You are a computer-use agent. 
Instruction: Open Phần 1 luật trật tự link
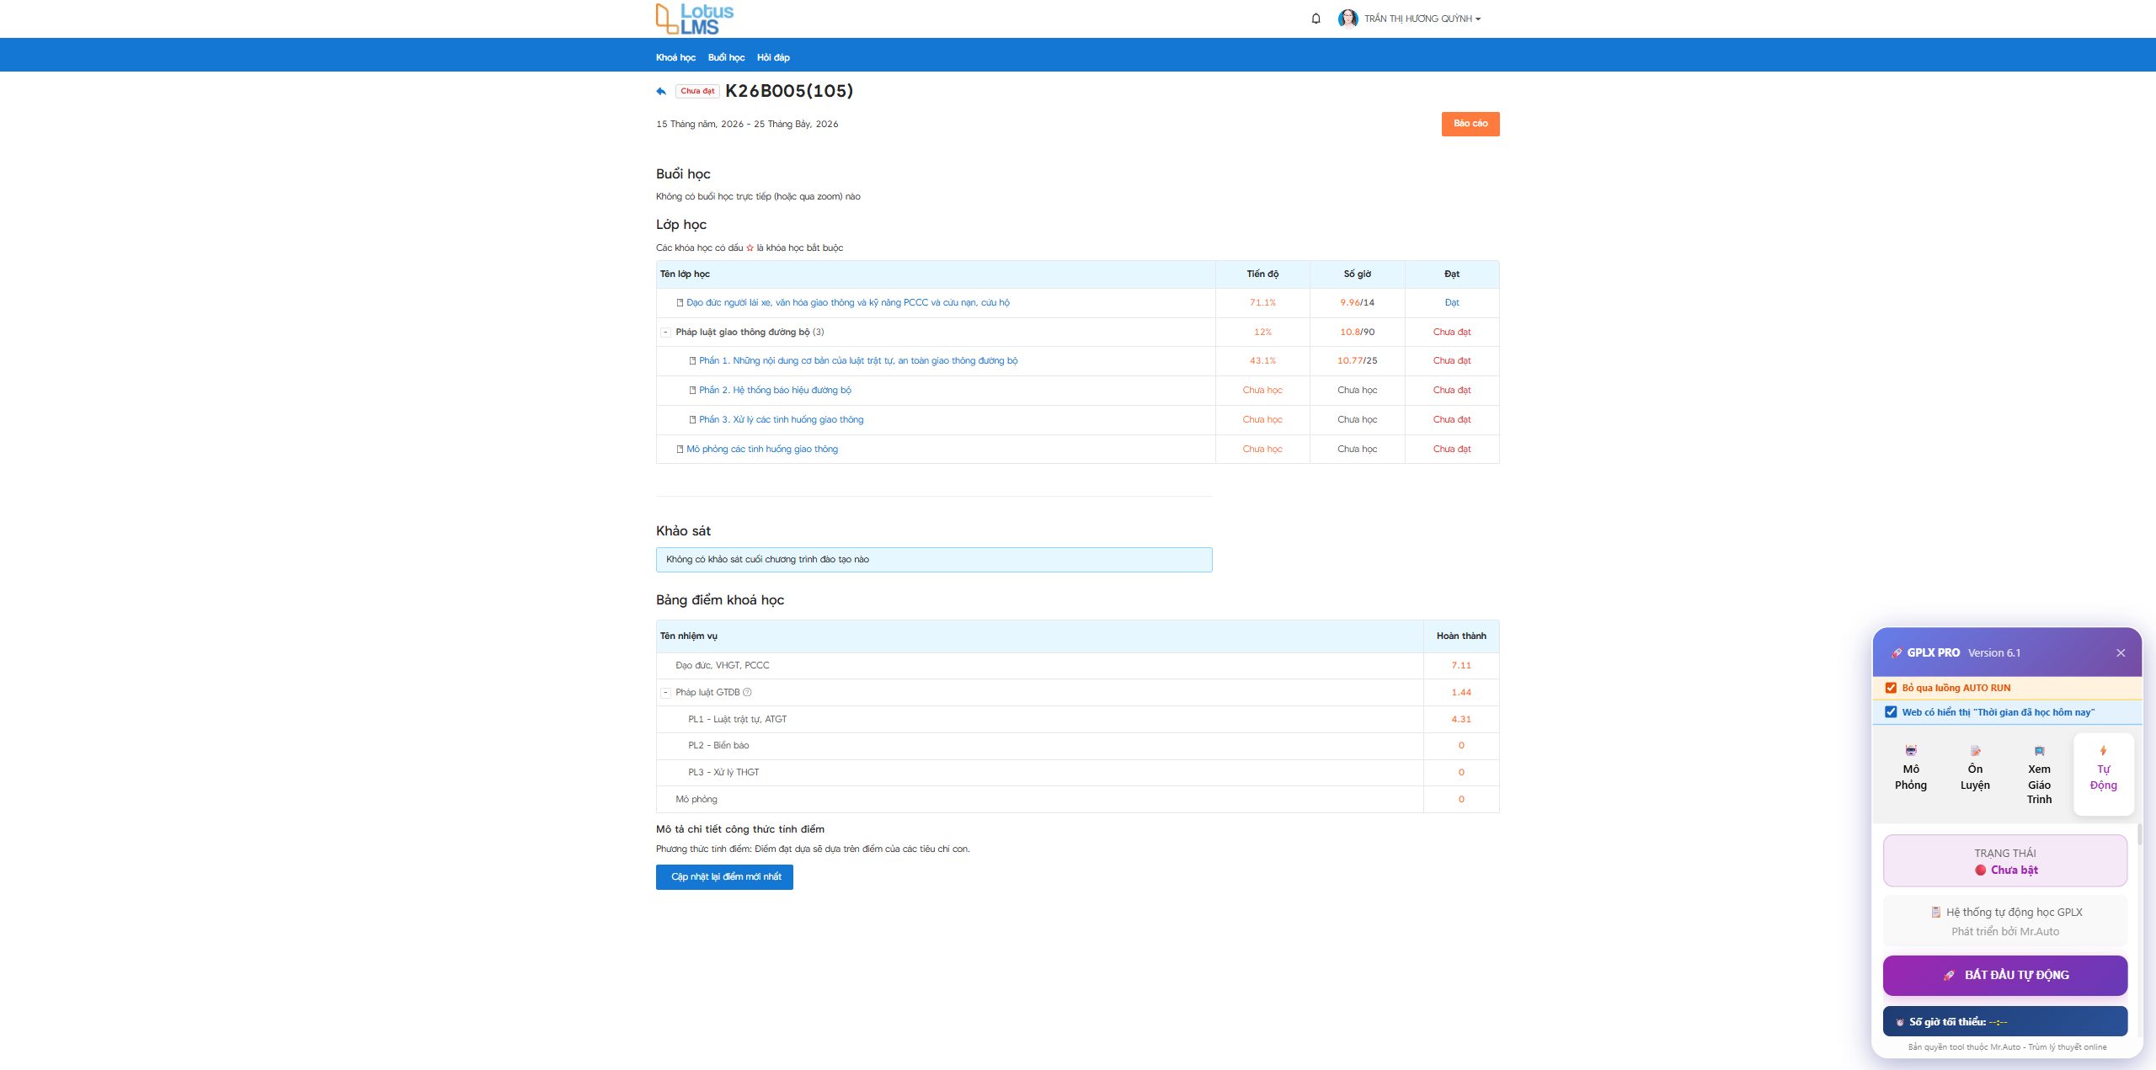(x=858, y=361)
